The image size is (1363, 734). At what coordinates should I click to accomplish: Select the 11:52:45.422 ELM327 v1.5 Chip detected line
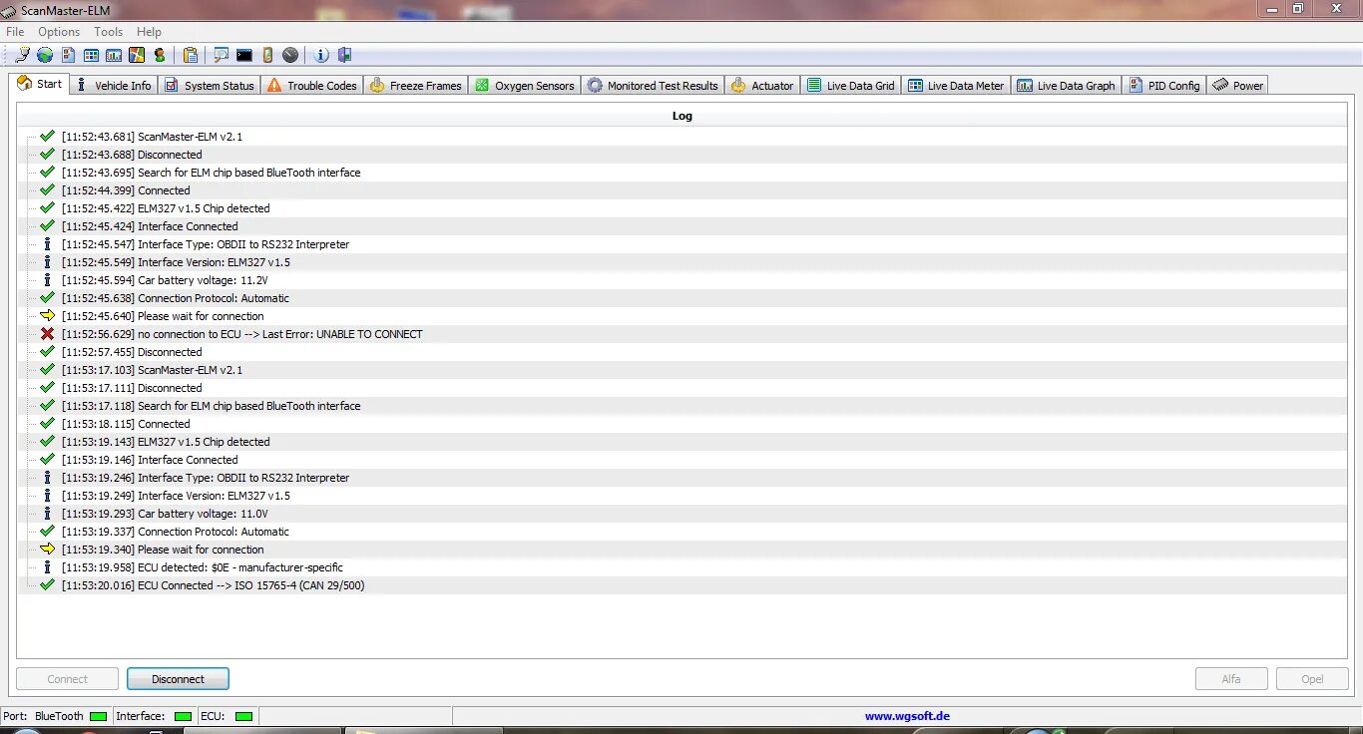point(166,208)
